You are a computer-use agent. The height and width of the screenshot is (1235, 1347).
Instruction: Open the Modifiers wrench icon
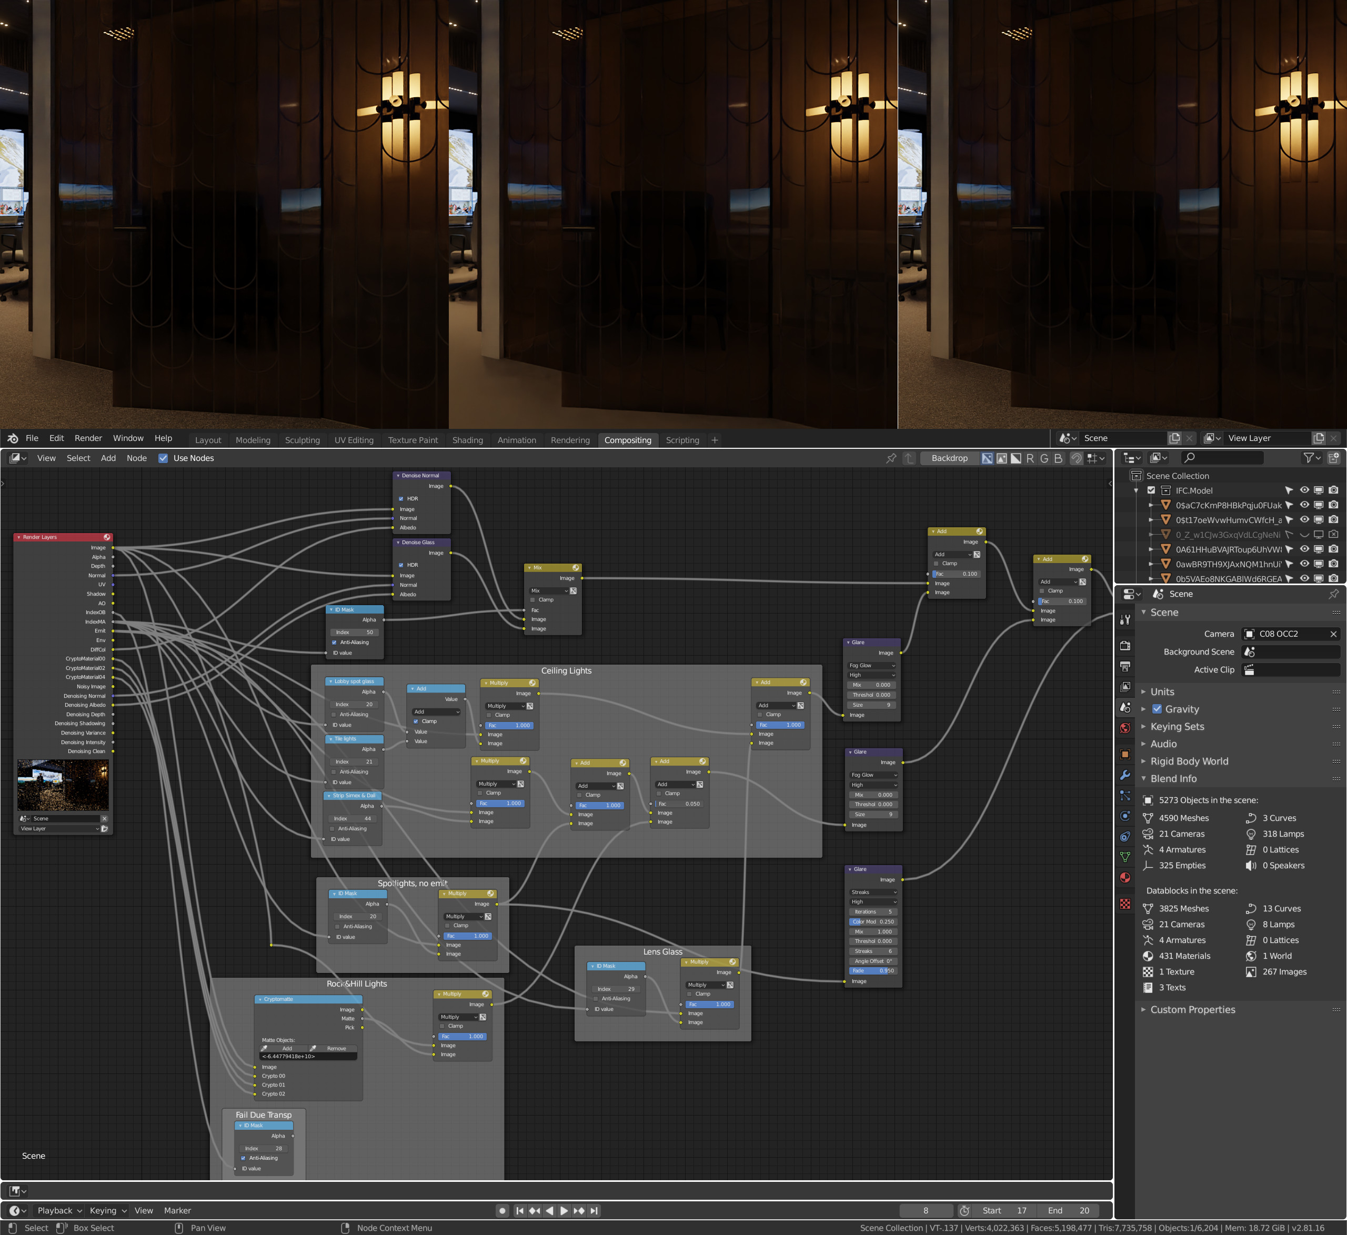(1125, 775)
